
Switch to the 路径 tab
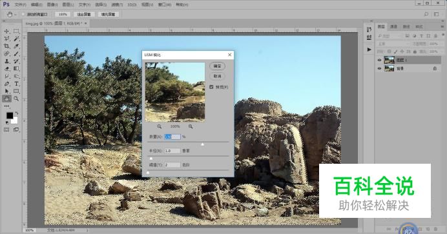406,26
